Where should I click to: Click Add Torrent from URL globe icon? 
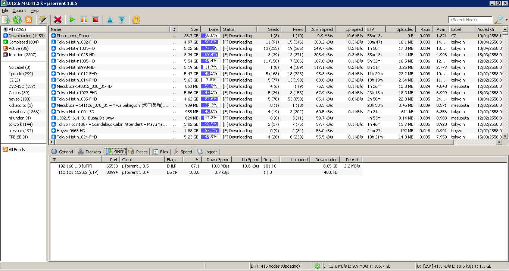click(17, 20)
